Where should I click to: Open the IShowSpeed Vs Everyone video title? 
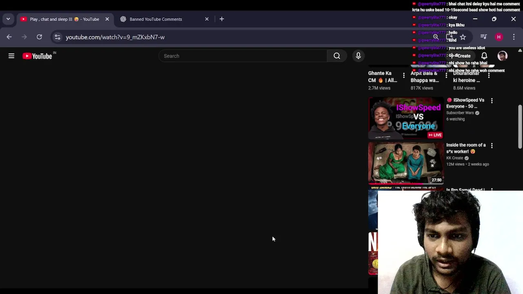tap(465, 103)
